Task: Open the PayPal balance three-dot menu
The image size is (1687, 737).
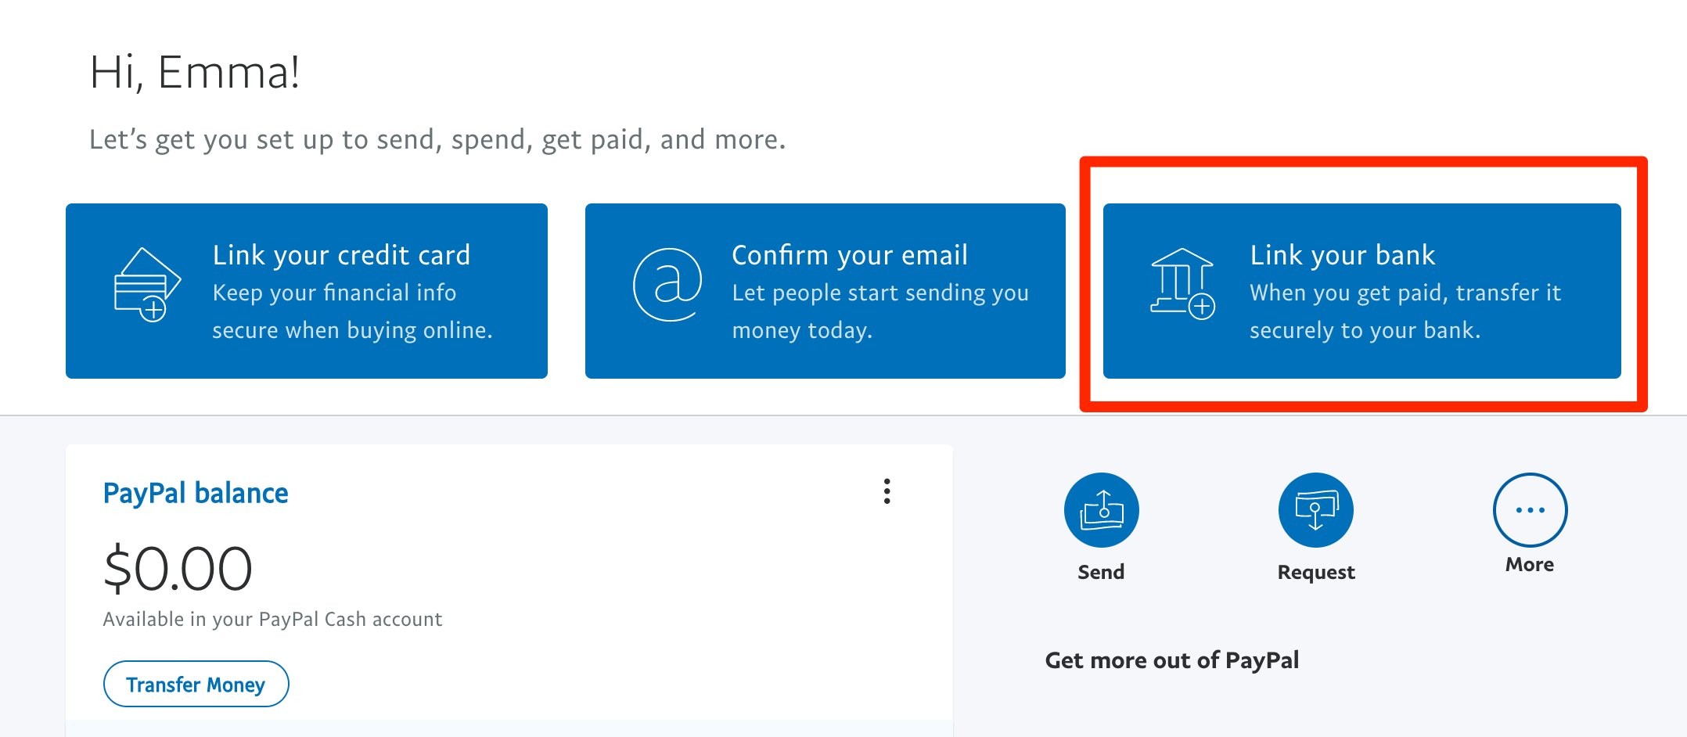Action: (887, 491)
